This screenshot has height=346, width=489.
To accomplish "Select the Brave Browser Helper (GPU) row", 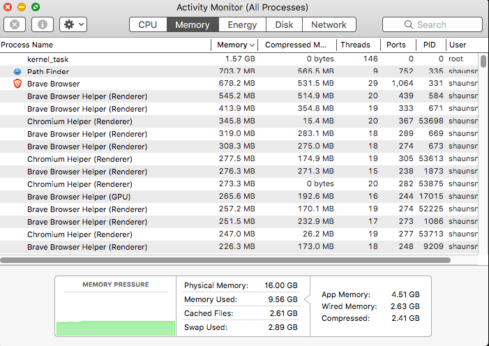I will pos(239,197).
